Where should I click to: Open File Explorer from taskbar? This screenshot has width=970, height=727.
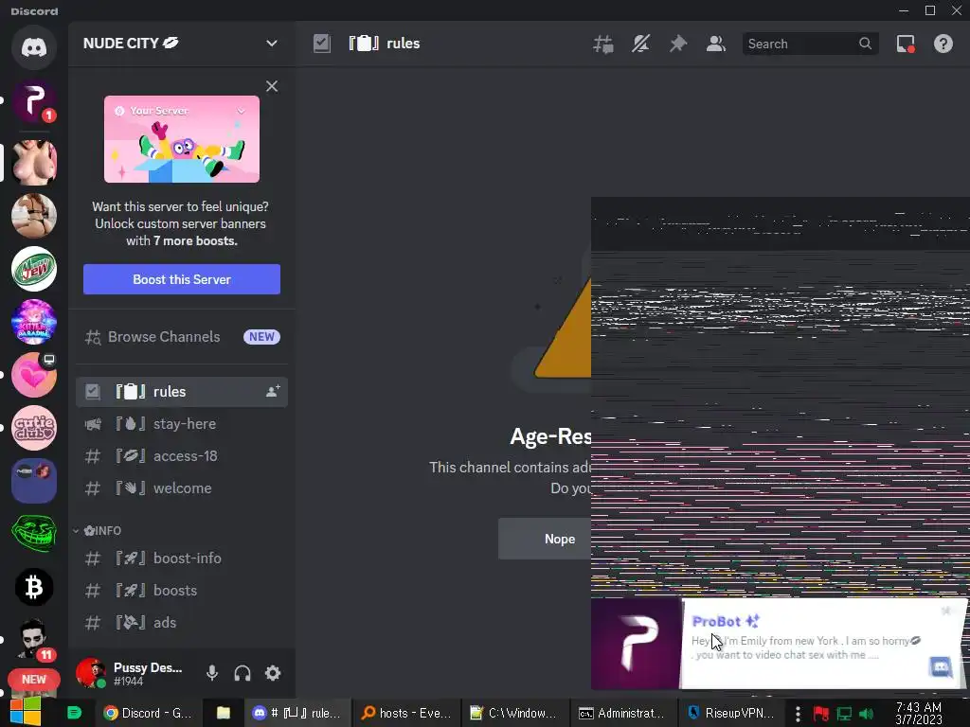click(224, 713)
